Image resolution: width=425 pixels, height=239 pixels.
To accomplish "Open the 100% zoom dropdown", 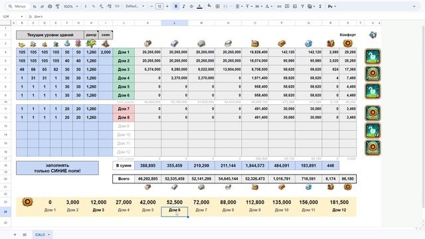I will (71, 7).
